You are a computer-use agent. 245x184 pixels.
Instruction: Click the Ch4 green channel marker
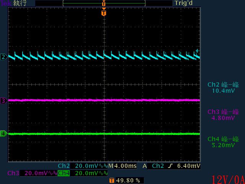click(x=3, y=133)
